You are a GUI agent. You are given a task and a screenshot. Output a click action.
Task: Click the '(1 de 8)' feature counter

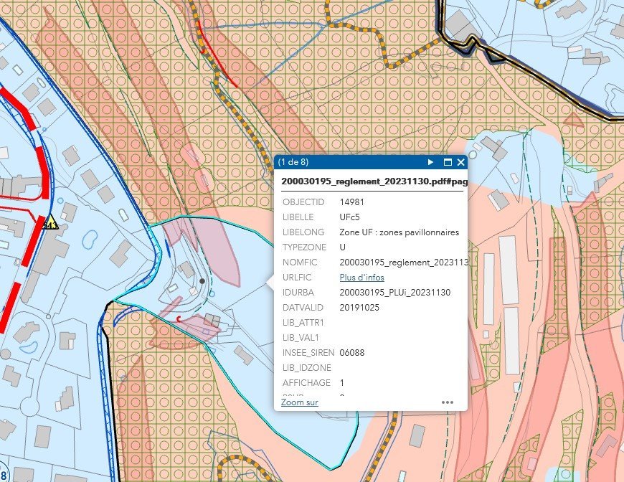293,163
